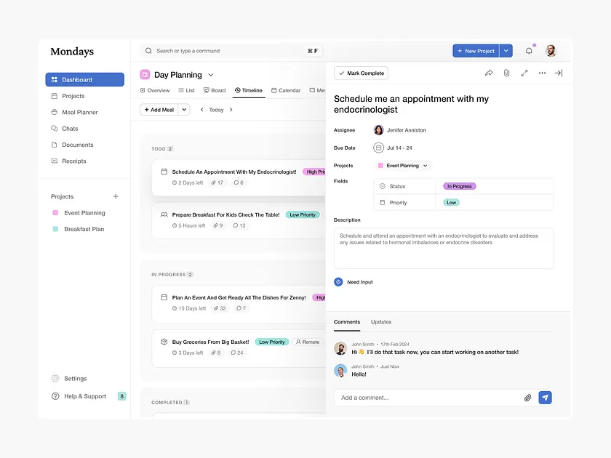Expand the Add Meal dropdown arrow
The image size is (611, 458).
185,108
